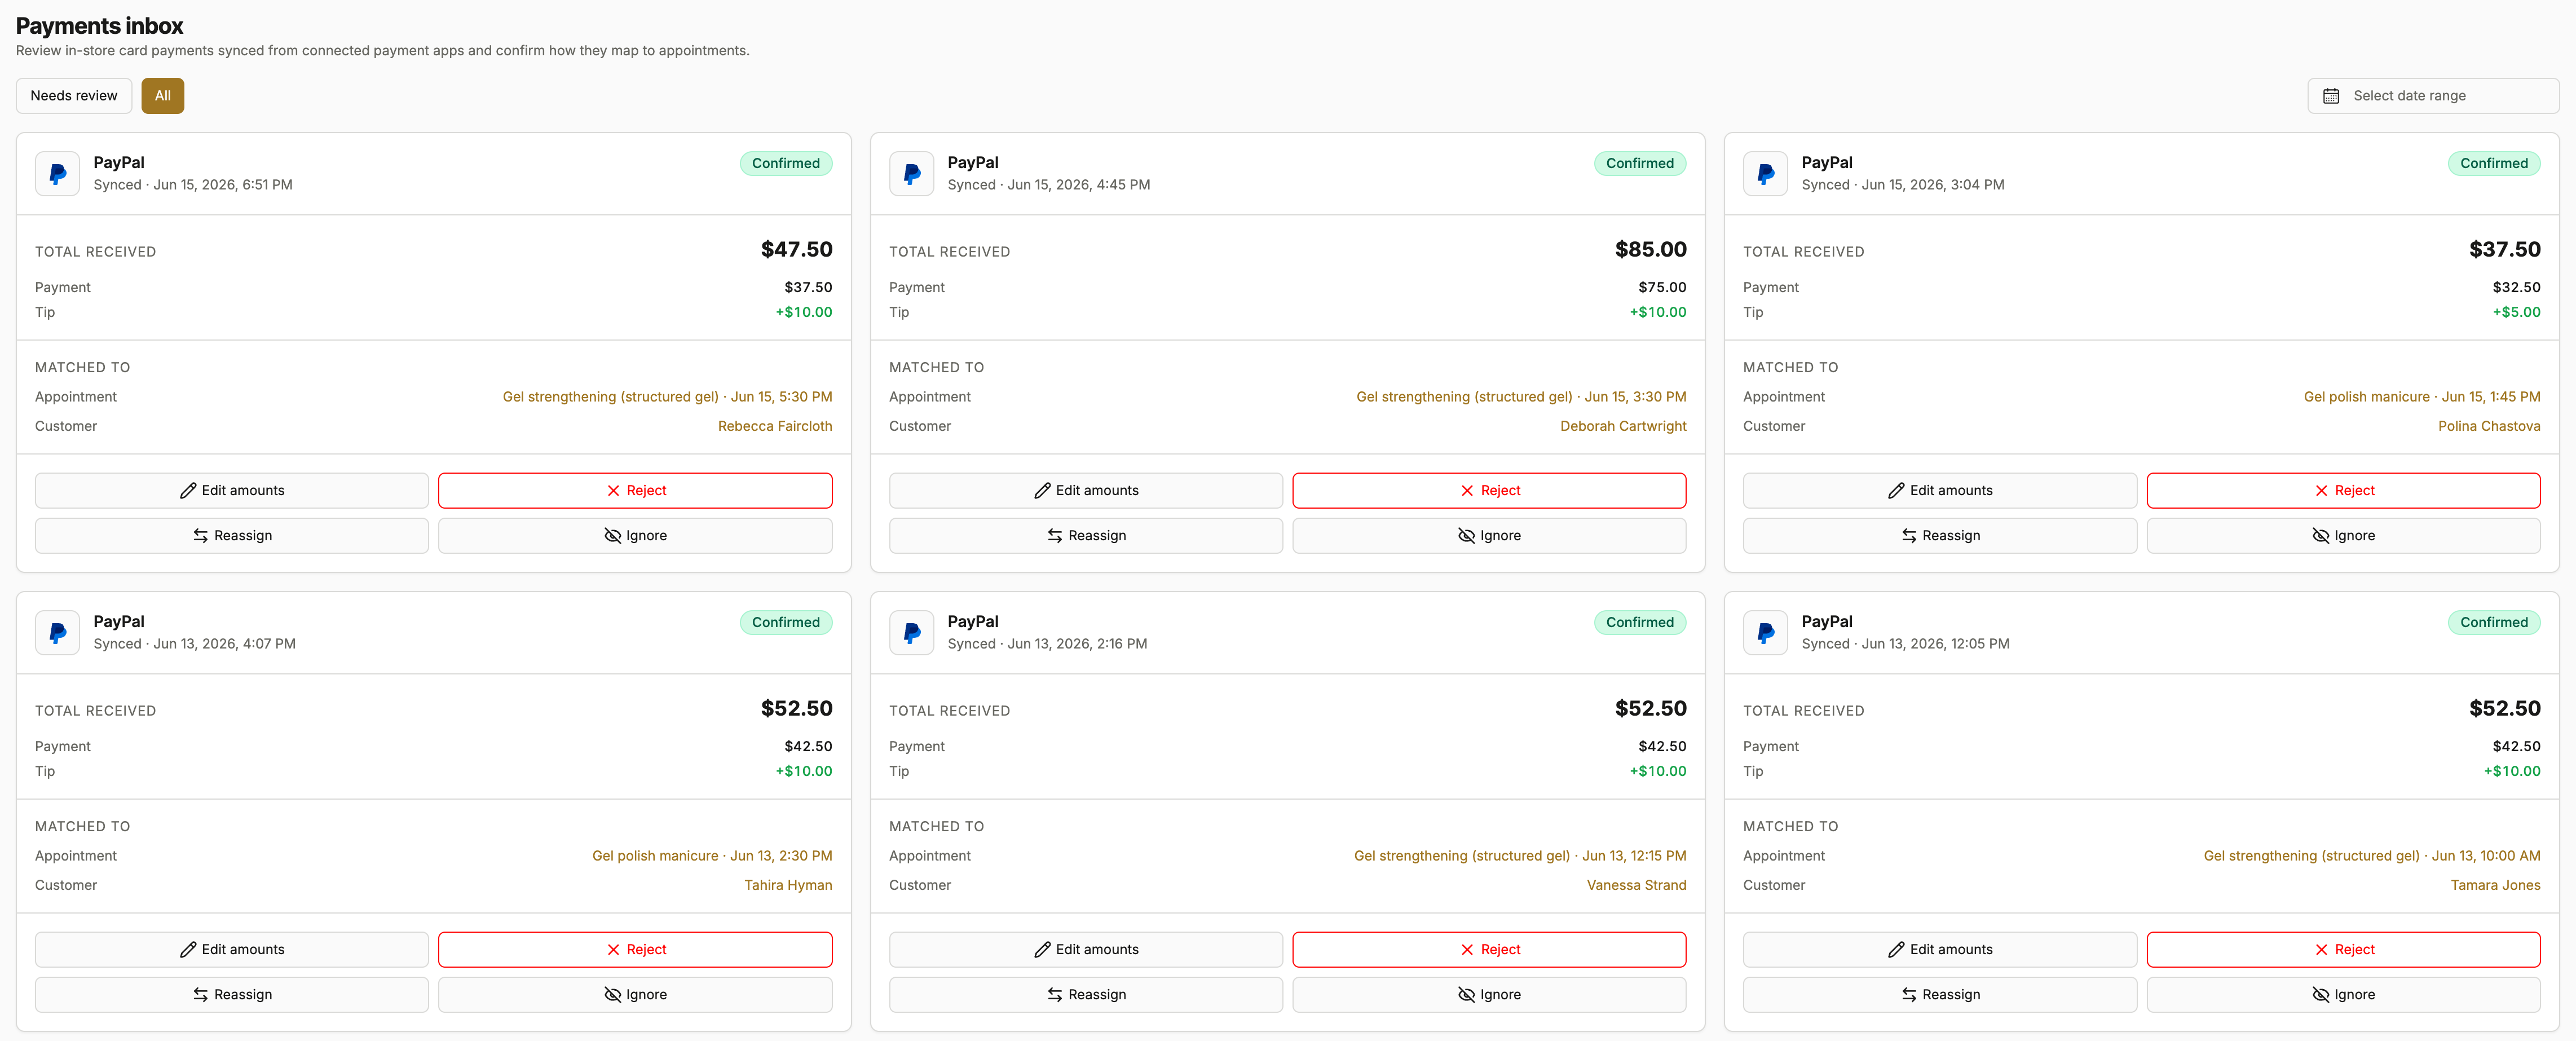Reassign Vanessa Strand's payment
Viewport: 2576px width, 1041px height.
pos(1086,995)
